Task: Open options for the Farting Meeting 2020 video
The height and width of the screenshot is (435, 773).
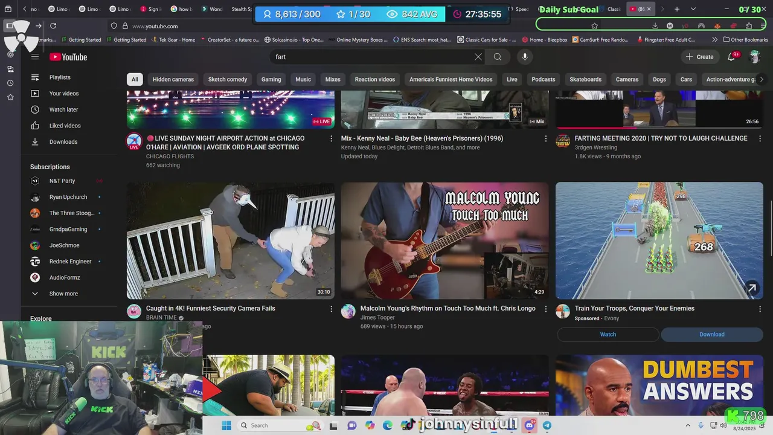Action: click(x=760, y=138)
